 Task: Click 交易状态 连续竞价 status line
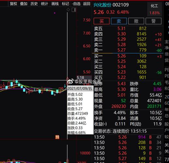120,131
